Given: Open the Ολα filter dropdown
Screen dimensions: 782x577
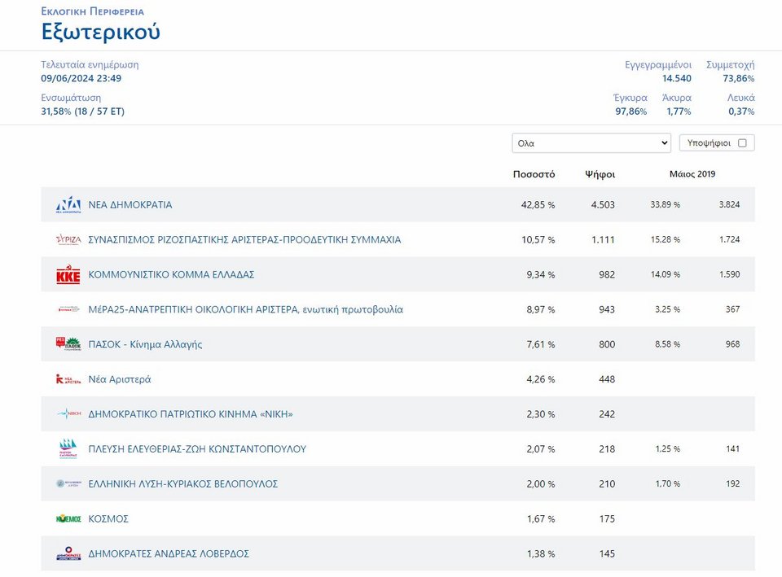Looking at the screenshot, I should tap(591, 143).
